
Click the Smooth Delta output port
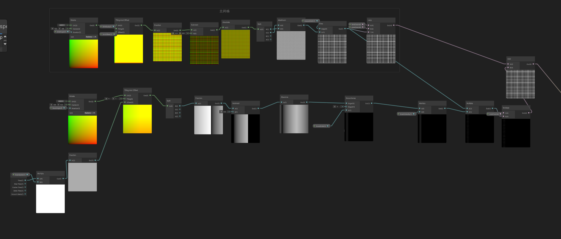pos(25,194)
